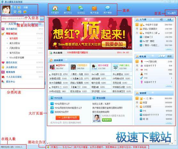Open 美女点歌台 sub-item
This screenshot has height=149, width=178.
tap(15, 43)
